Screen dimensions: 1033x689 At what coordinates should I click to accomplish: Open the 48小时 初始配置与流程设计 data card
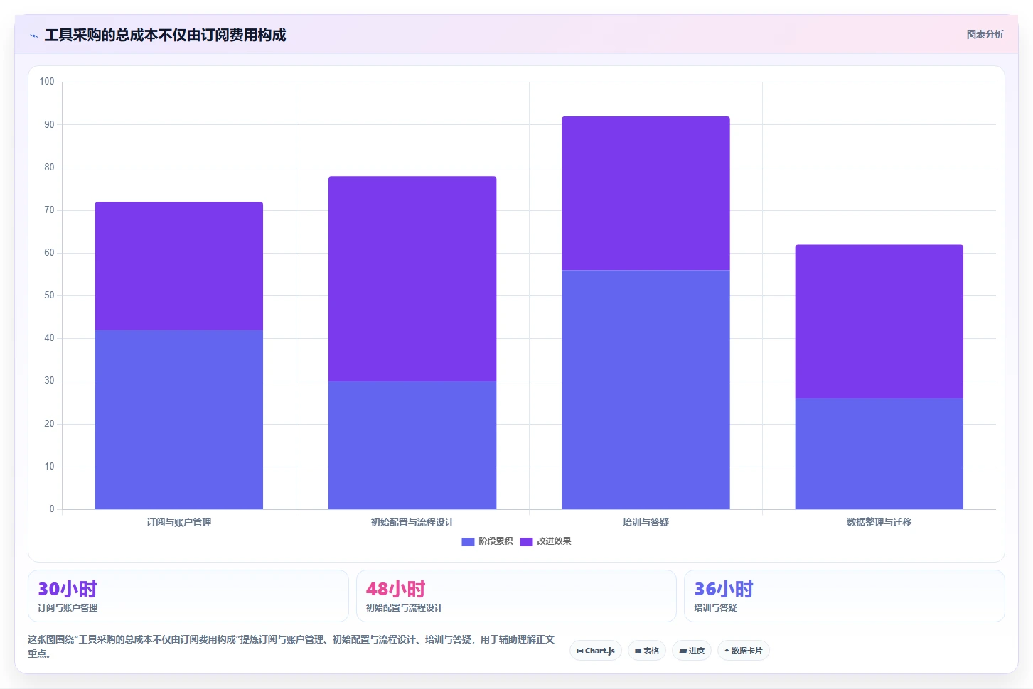(516, 596)
